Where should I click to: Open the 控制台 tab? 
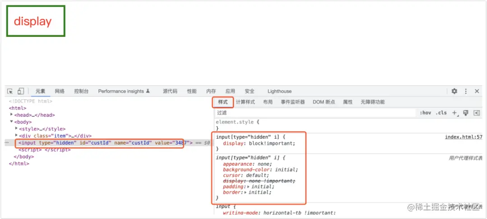tap(81, 91)
